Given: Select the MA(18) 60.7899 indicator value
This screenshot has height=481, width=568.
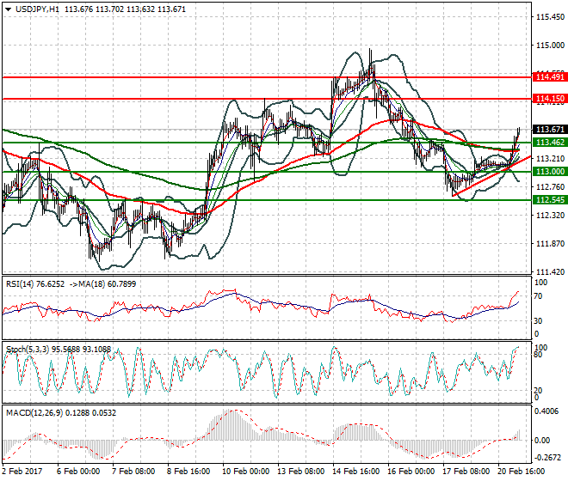Looking at the screenshot, I should tap(108, 284).
